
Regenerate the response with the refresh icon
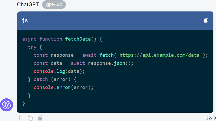pos(30,118)
